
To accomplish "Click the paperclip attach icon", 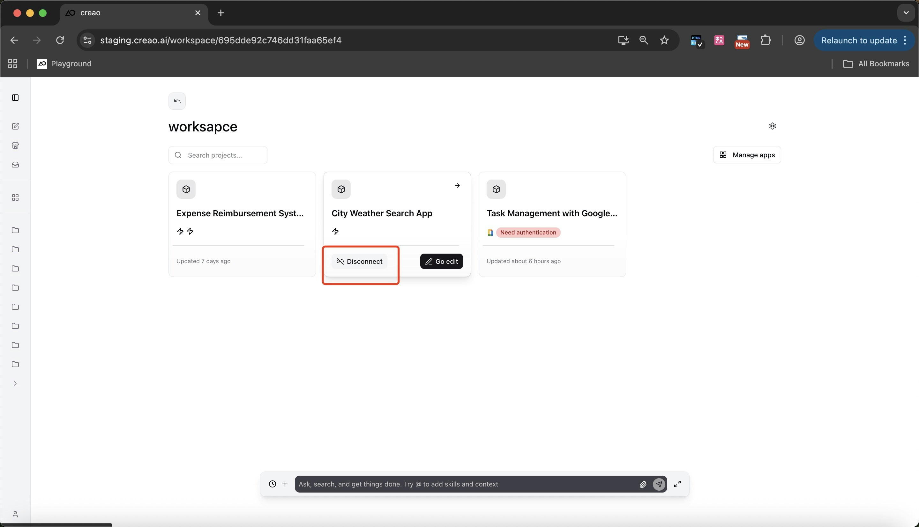I will (642, 484).
